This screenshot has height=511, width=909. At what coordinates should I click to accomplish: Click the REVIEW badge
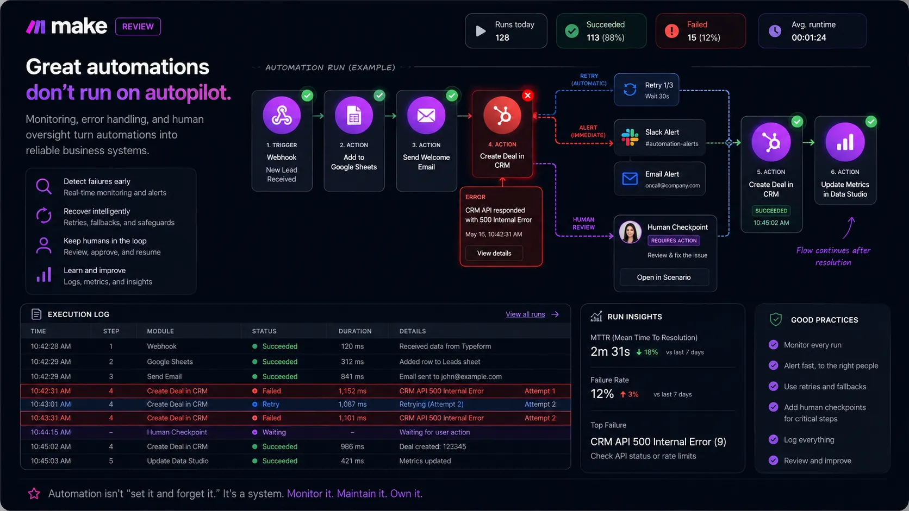[138, 27]
